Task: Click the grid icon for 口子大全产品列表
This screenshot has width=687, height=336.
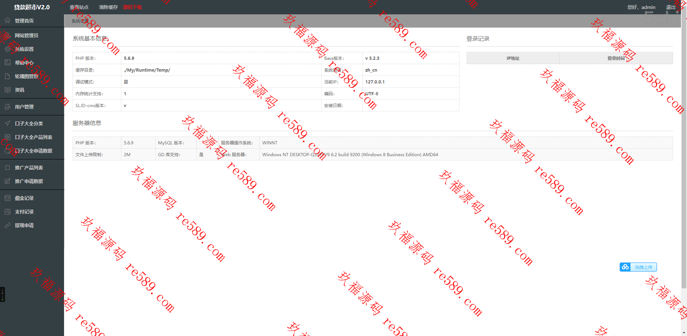Action: tap(8, 137)
